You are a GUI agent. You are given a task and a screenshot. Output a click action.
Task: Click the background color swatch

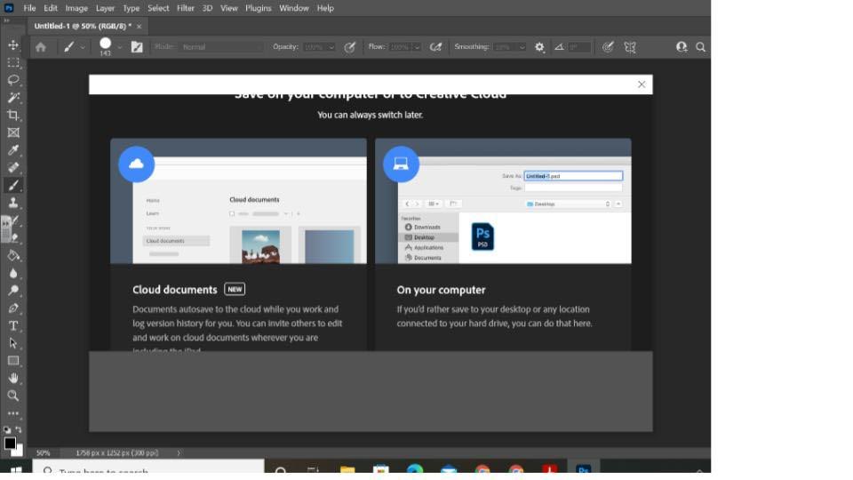click(x=19, y=452)
